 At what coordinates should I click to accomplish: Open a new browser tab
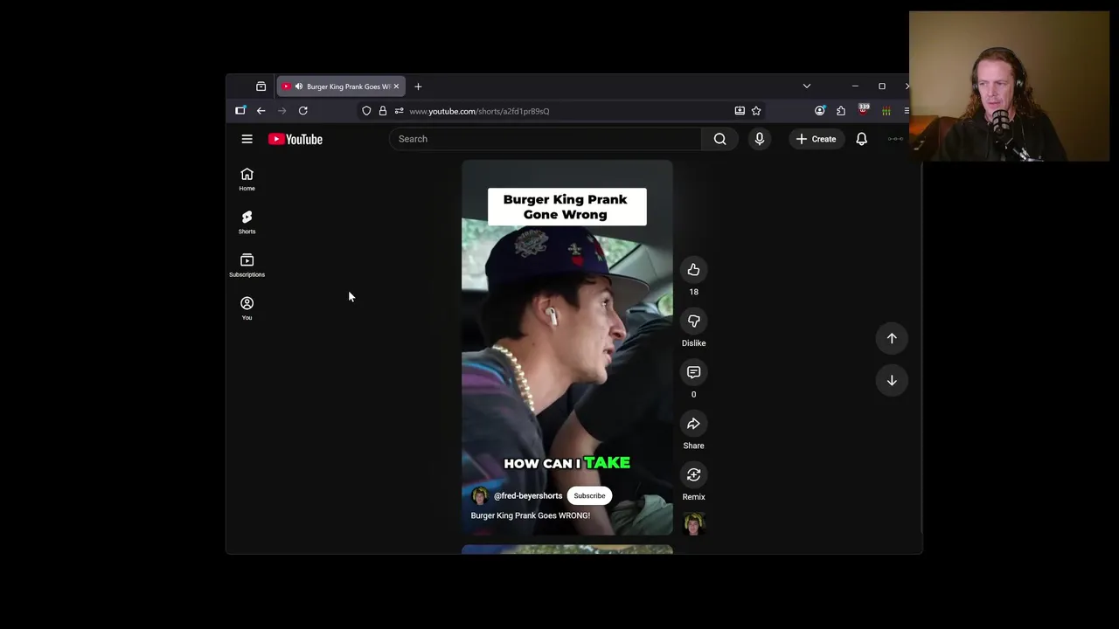pos(418,86)
